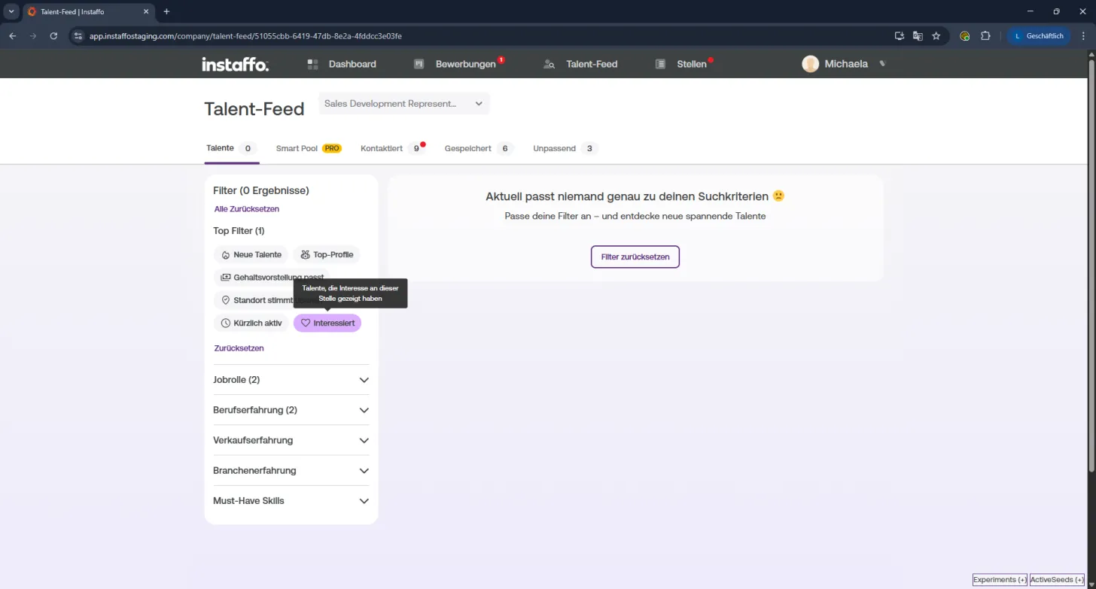Switch to the Unpassend tab

[565, 148]
